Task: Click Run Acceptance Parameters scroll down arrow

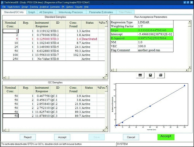Action: click(x=190, y=67)
